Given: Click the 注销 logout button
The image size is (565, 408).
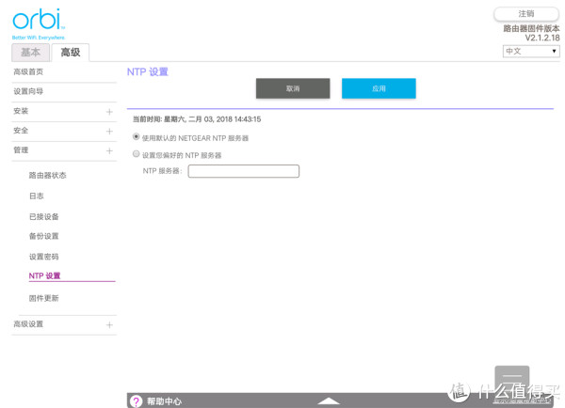Looking at the screenshot, I should (x=525, y=14).
